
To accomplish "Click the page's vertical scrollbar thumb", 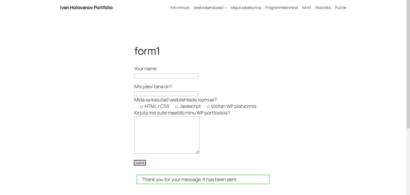I will click(x=408, y=64).
